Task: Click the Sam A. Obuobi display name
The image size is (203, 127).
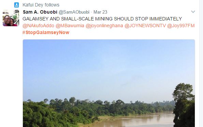Action: (40, 12)
